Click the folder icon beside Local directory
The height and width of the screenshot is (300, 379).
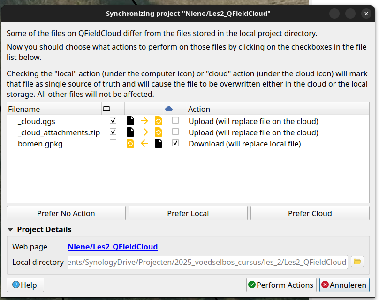(357, 262)
